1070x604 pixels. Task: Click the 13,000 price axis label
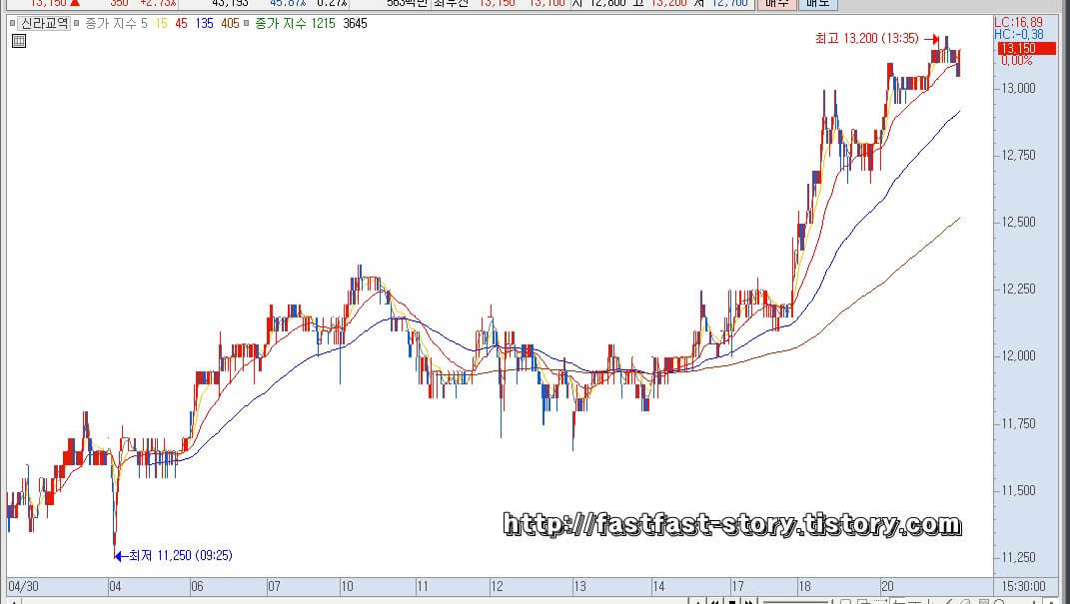1018,88
